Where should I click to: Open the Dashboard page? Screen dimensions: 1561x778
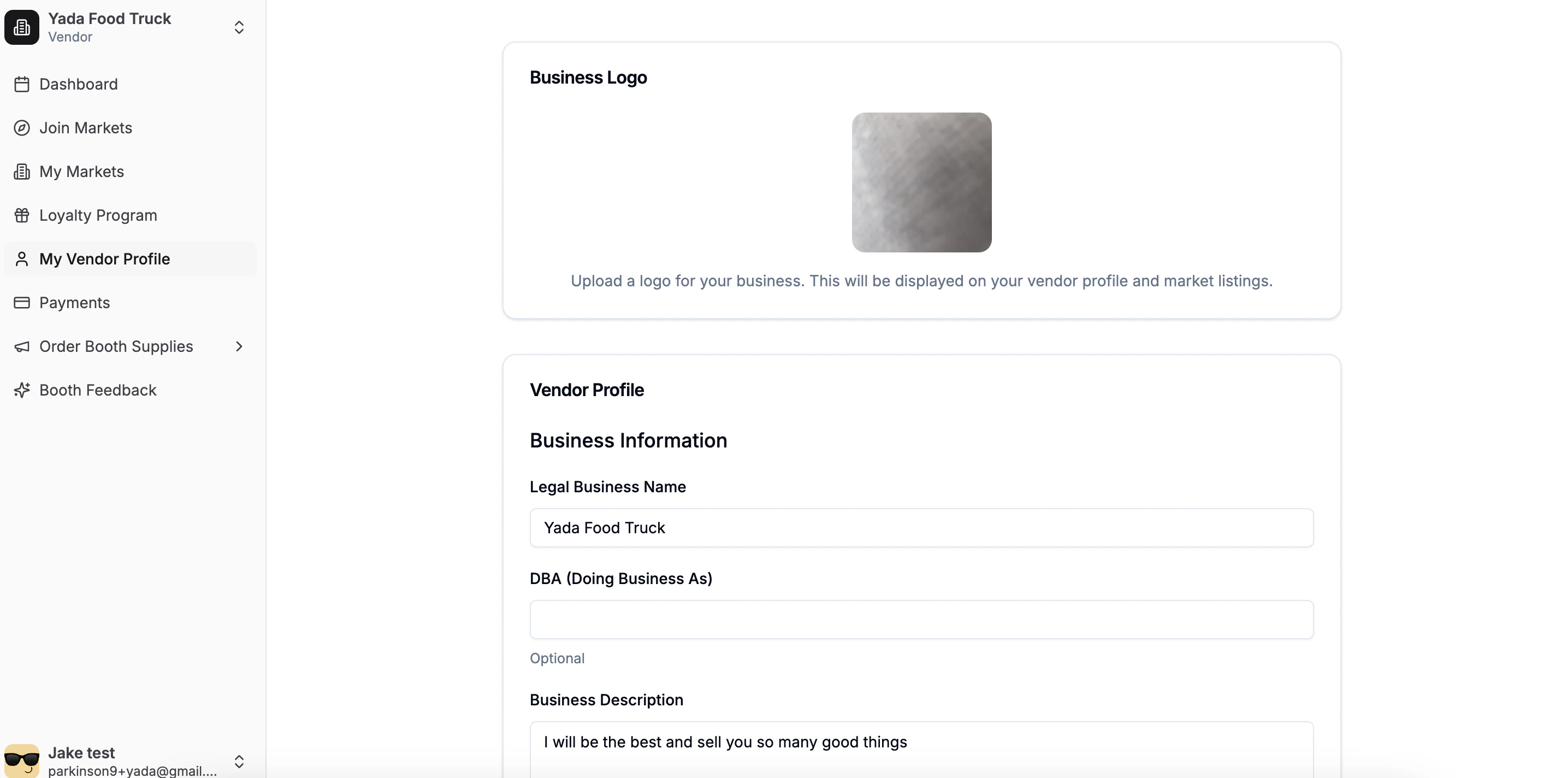[x=79, y=84]
